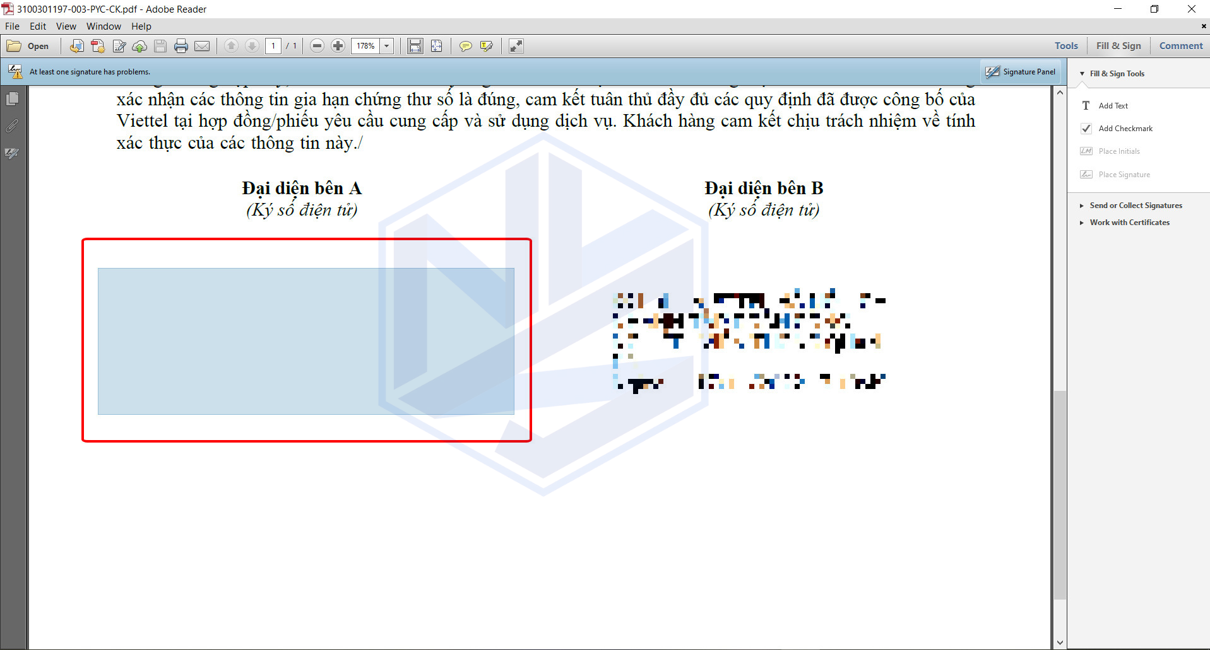Click the fit one full page icon

(x=436, y=46)
